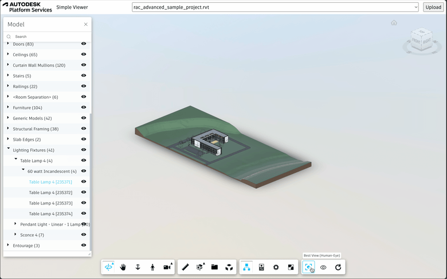The width and height of the screenshot is (447, 279).
Task: Expand the Doors (83) tree node
Action: [x=8, y=44]
